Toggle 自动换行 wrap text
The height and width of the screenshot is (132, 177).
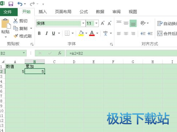(167, 23)
